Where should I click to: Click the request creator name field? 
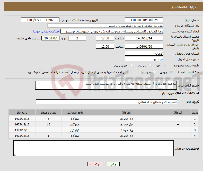pyautogui.click(x=112, y=31)
